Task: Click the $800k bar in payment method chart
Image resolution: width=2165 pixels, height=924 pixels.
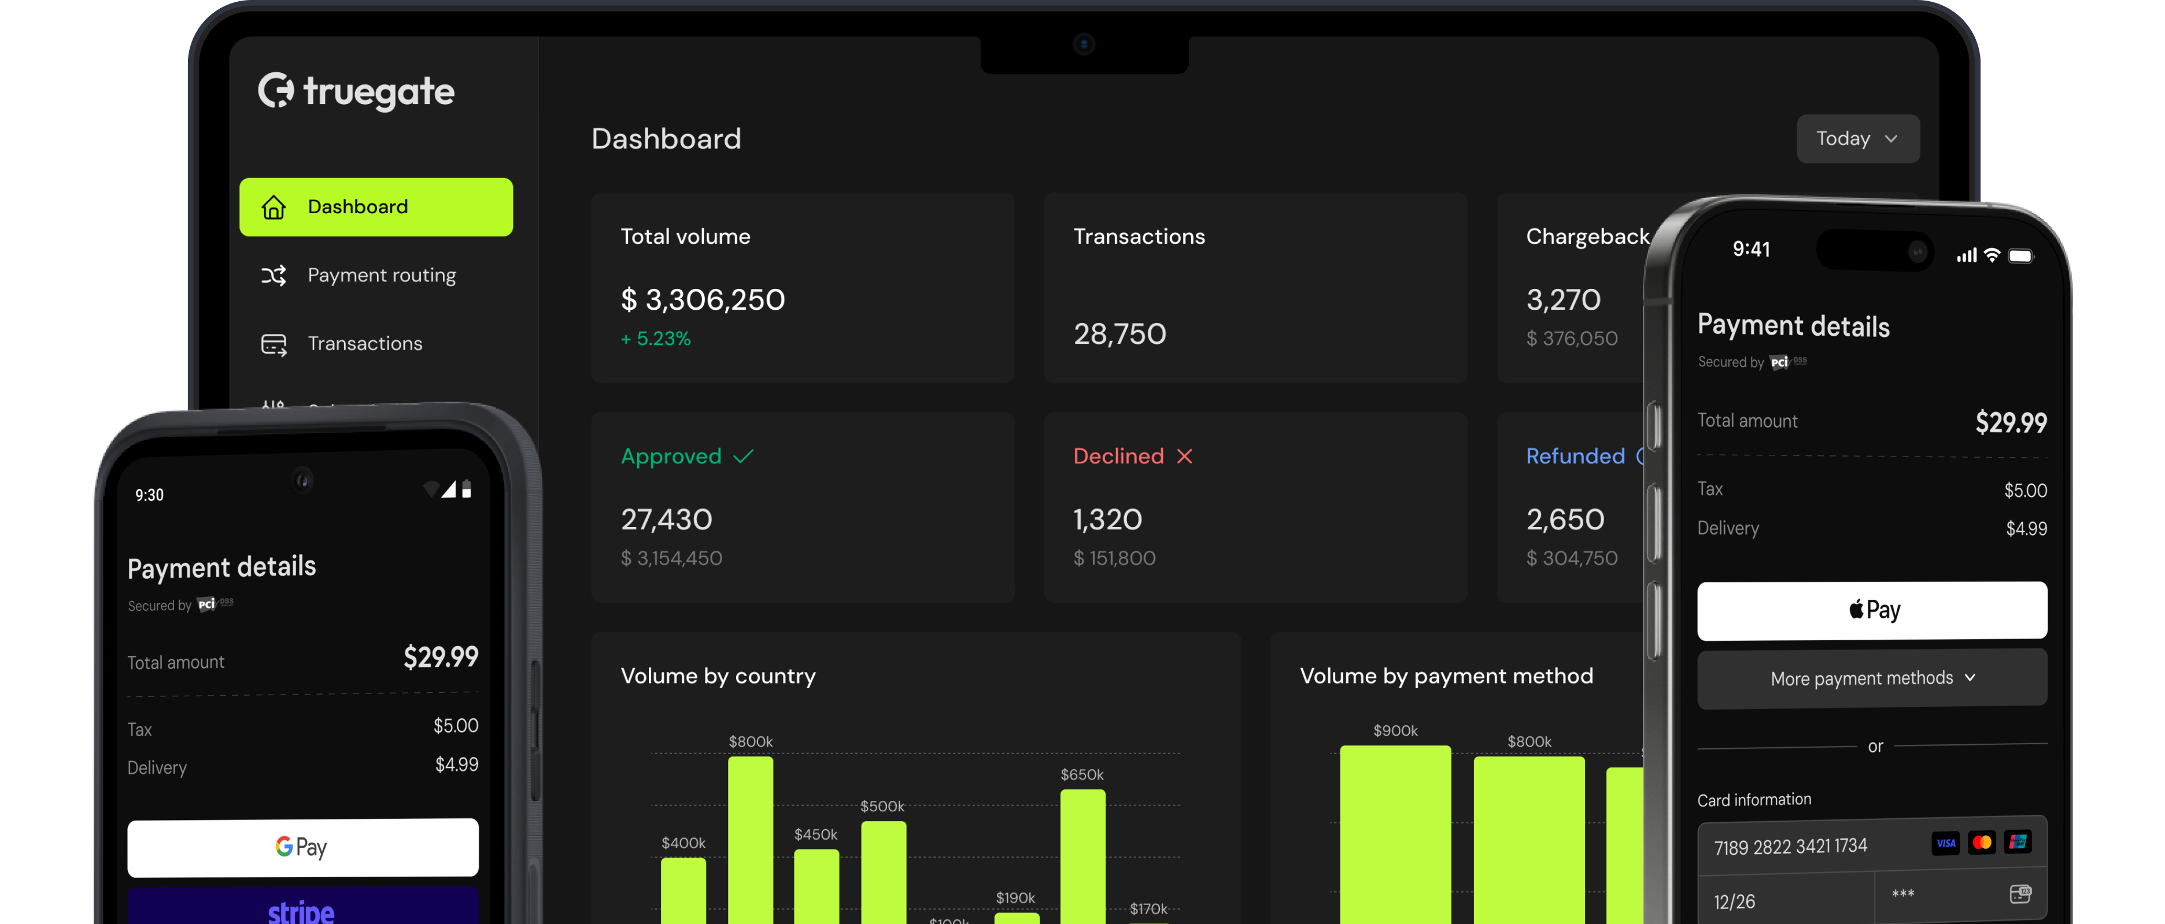Action: click(1529, 840)
